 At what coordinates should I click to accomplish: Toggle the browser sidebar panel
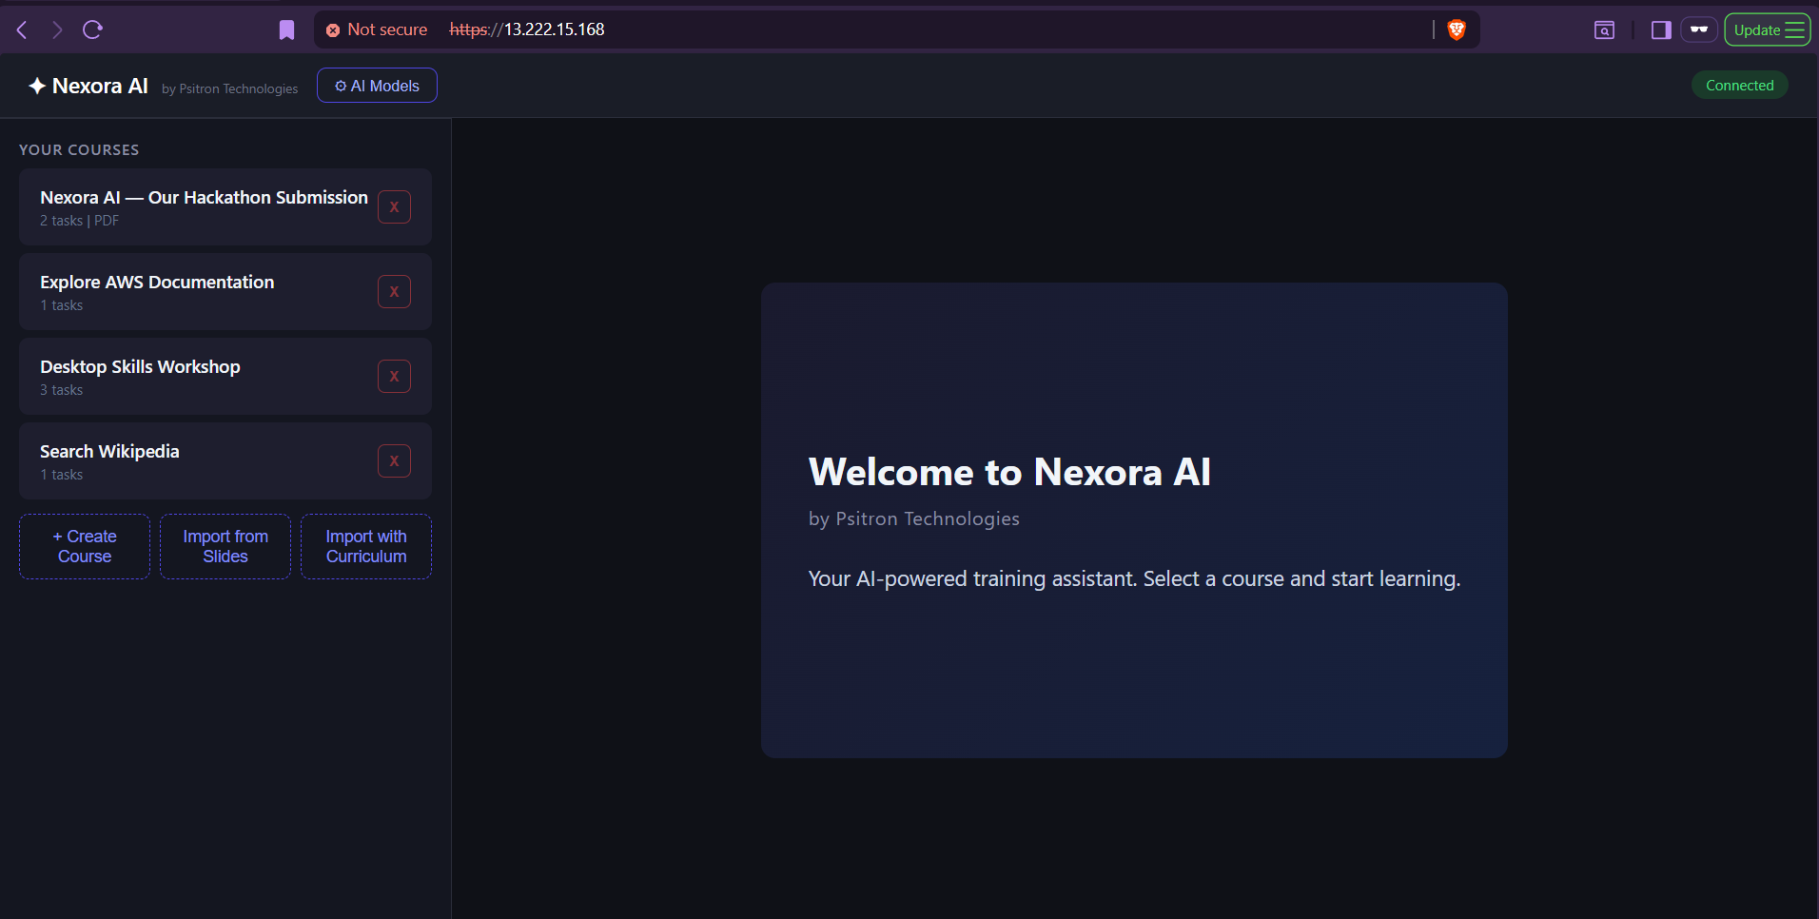click(1661, 29)
